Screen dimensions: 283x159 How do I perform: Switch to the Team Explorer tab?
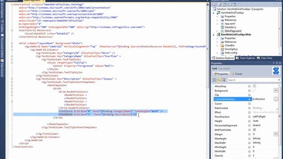(245, 58)
